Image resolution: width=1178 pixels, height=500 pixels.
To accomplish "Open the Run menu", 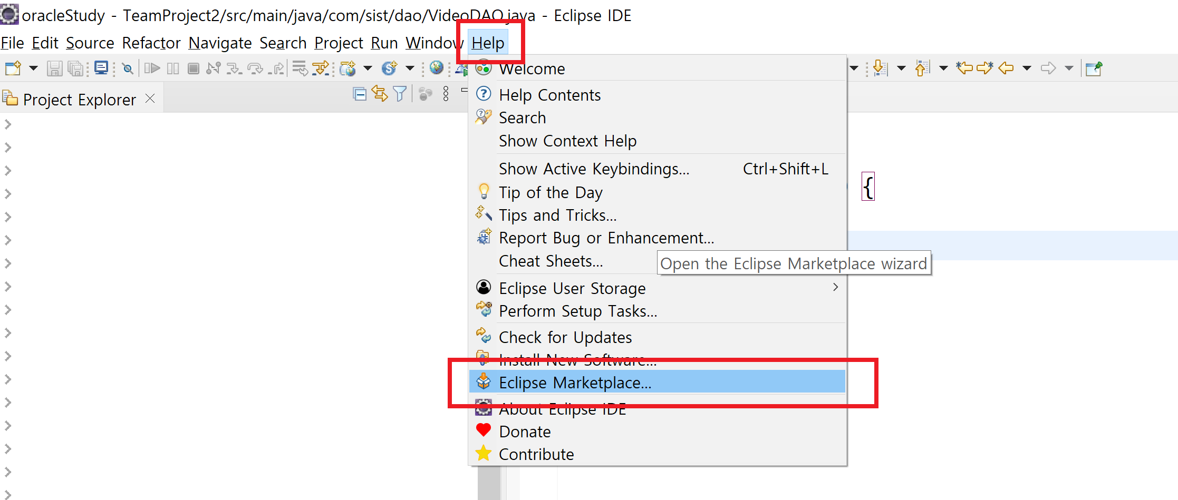I will [384, 43].
